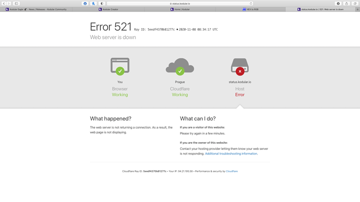The width and height of the screenshot is (360, 202).
Task: Switch to the Kodular Eagle Community tab
Action: (36, 9)
